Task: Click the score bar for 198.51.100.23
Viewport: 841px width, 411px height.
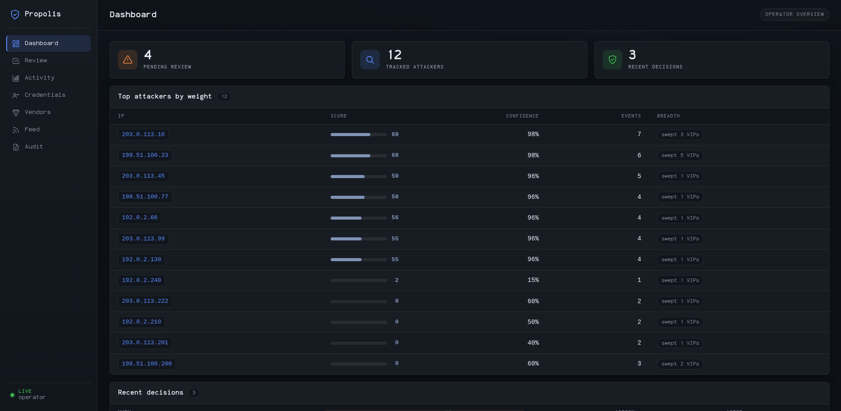Action: (359, 156)
